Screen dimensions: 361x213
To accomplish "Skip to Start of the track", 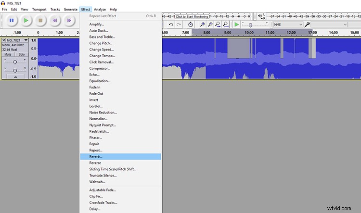I will point(55,20).
